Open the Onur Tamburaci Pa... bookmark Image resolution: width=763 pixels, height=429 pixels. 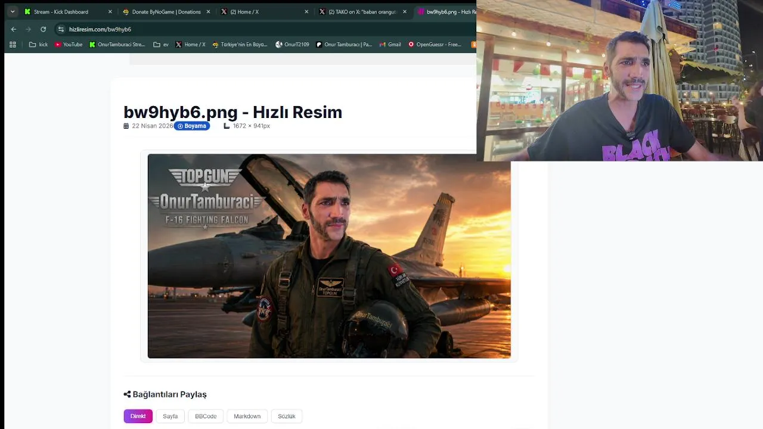344,45
